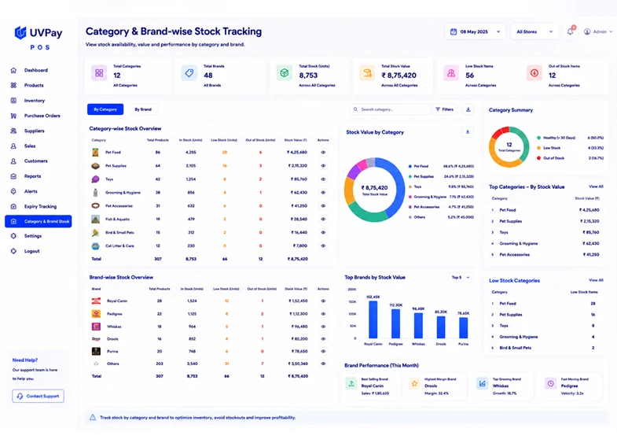Click the Category Summary donut chart center
The width and height of the screenshot is (617, 443).
[x=509, y=146]
